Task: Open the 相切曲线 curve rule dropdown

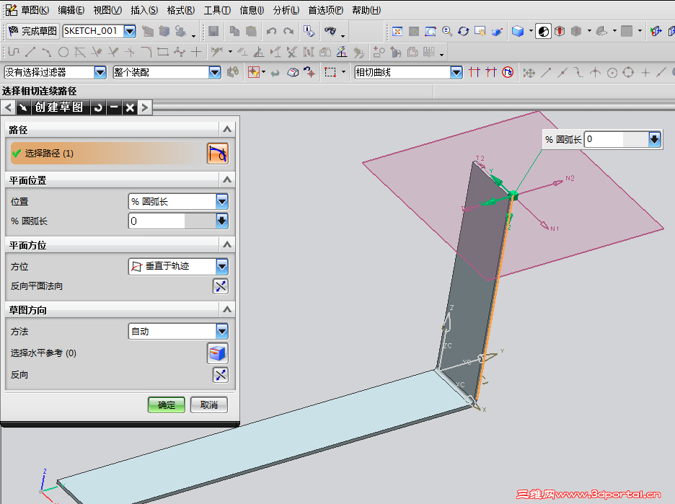Action: click(456, 72)
